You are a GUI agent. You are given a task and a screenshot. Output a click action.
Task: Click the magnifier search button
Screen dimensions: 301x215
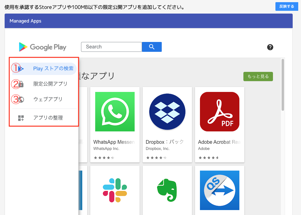coord(152,47)
